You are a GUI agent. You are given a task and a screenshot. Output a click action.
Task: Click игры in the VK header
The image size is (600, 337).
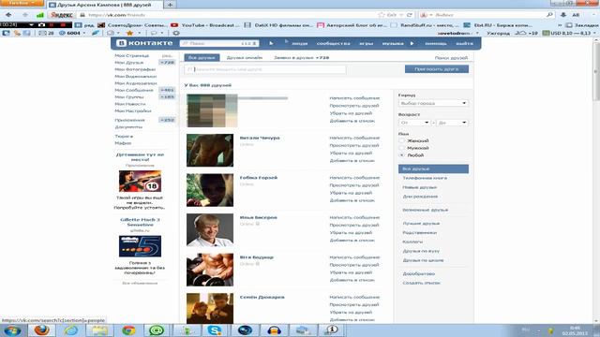coord(367,44)
